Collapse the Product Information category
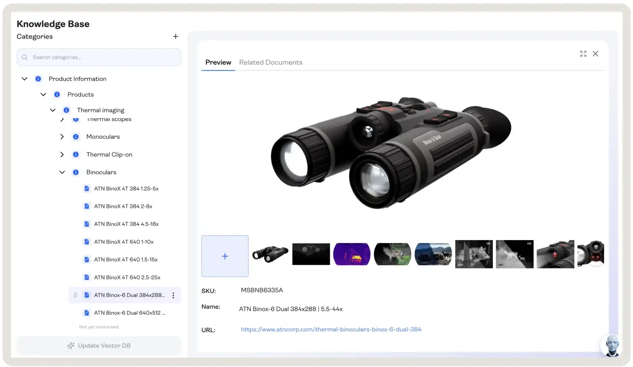 (x=24, y=79)
